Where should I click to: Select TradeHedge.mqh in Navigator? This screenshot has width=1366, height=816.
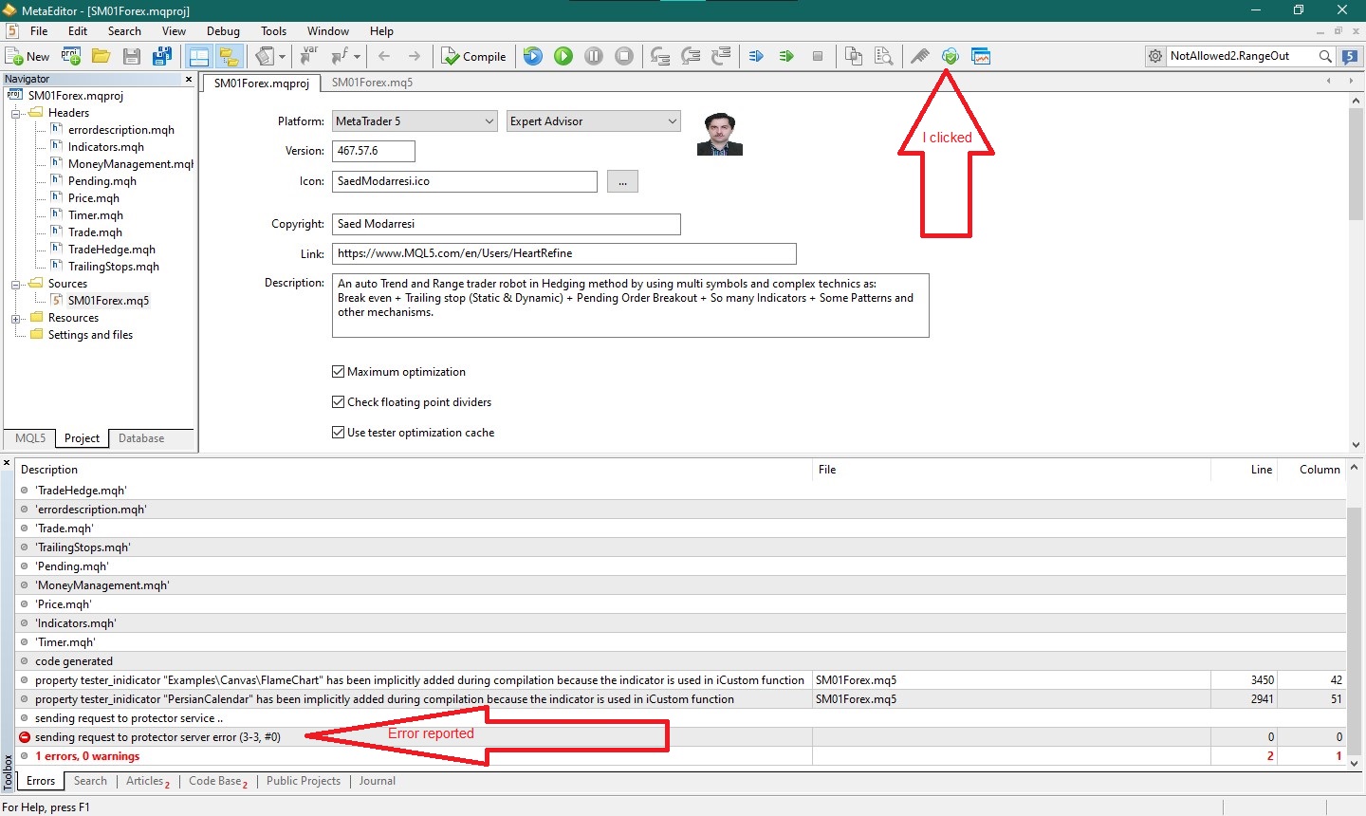pos(111,250)
